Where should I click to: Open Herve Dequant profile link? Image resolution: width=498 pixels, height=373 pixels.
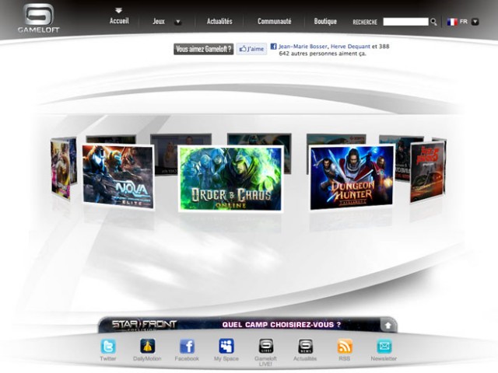pyautogui.click(x=350, y=47)
